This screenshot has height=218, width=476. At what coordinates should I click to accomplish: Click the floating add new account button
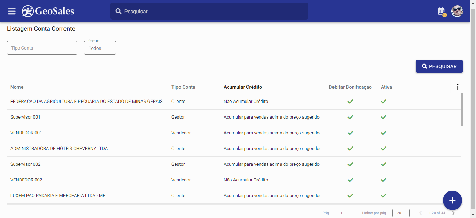pos(452,200)
